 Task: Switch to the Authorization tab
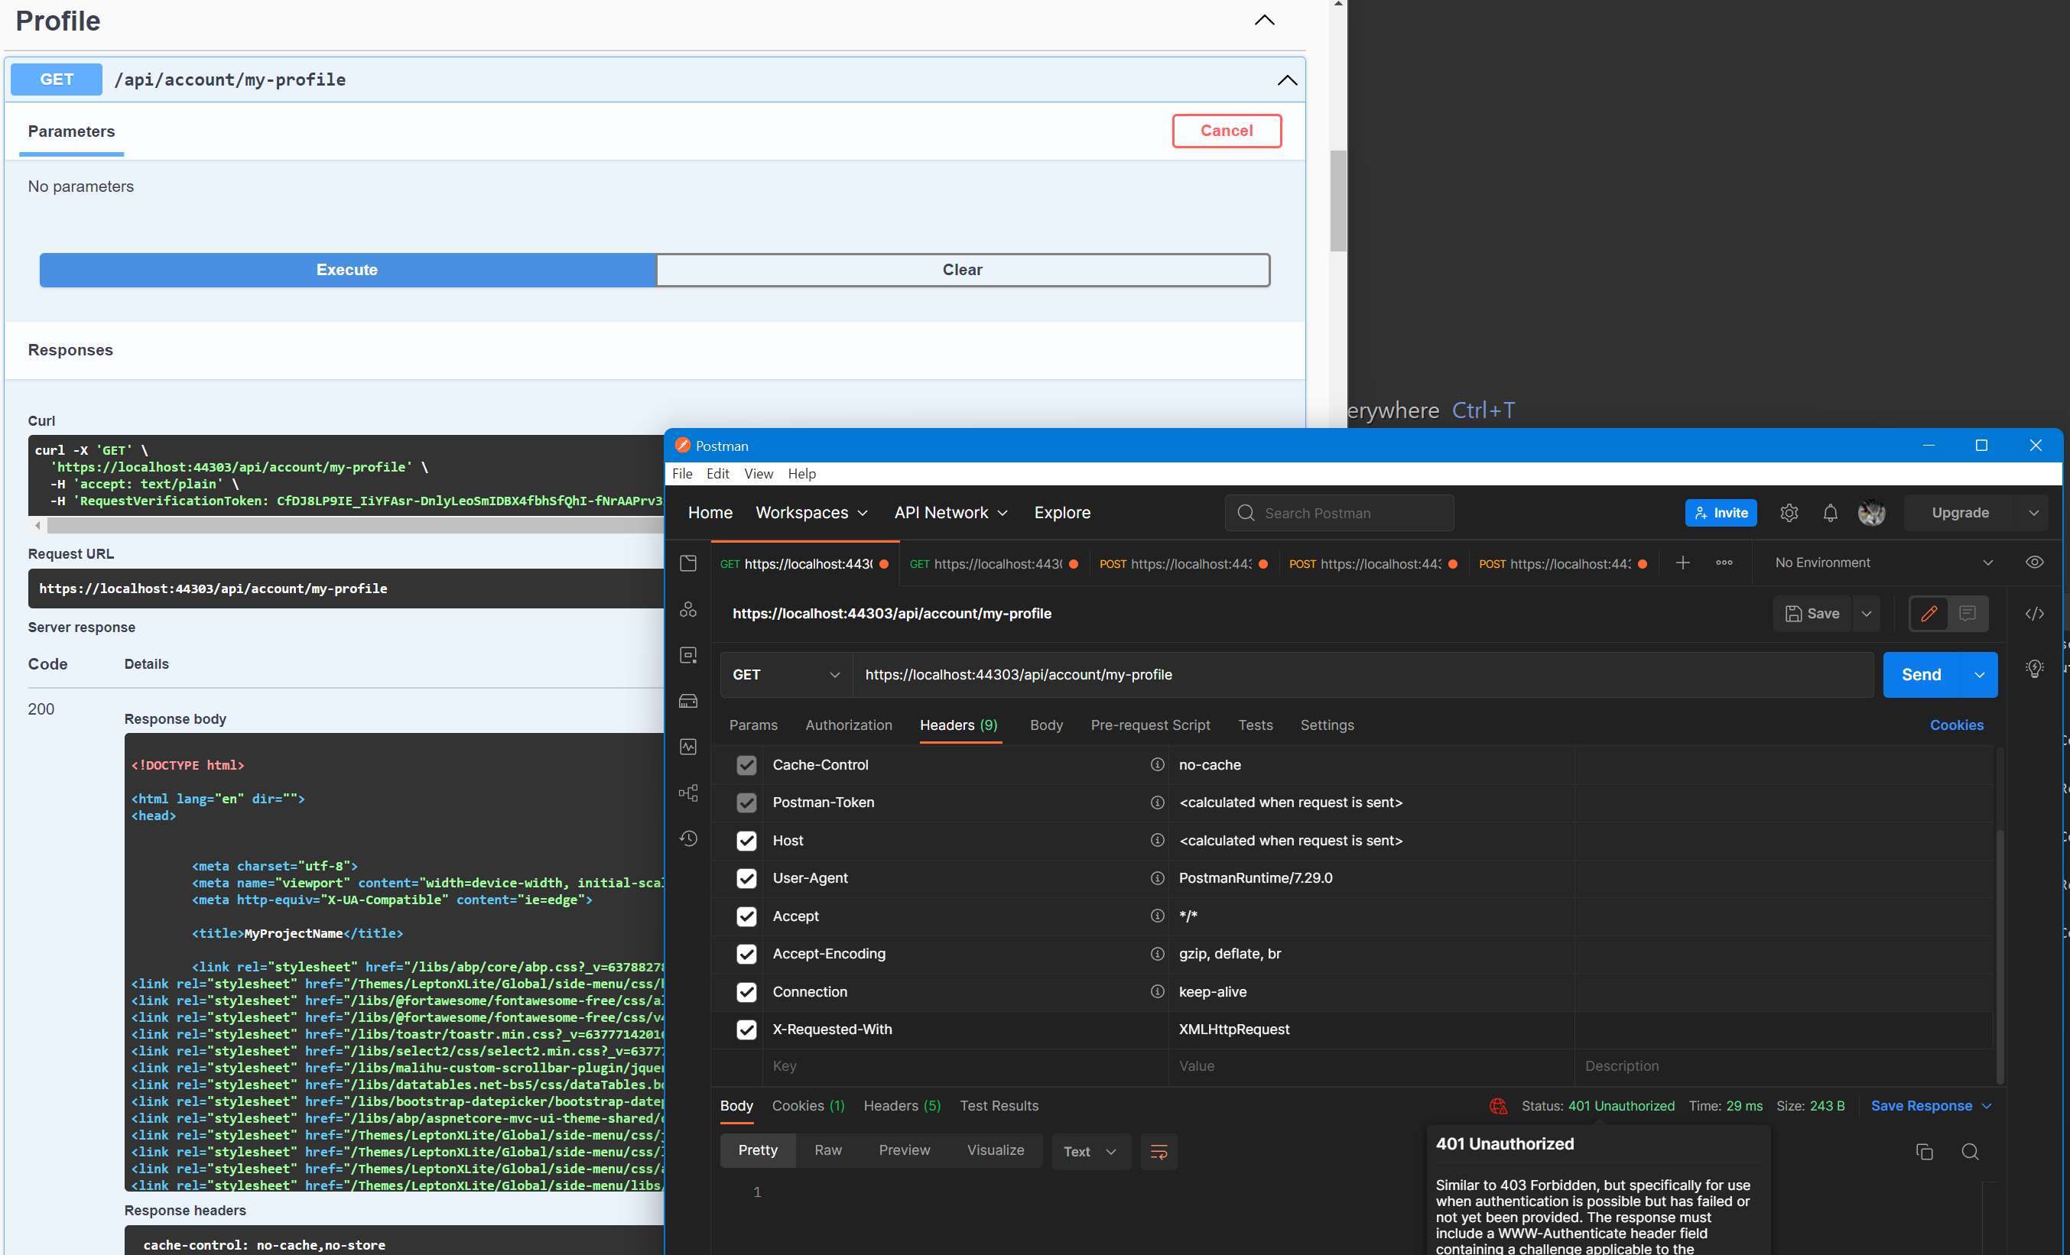848,725
